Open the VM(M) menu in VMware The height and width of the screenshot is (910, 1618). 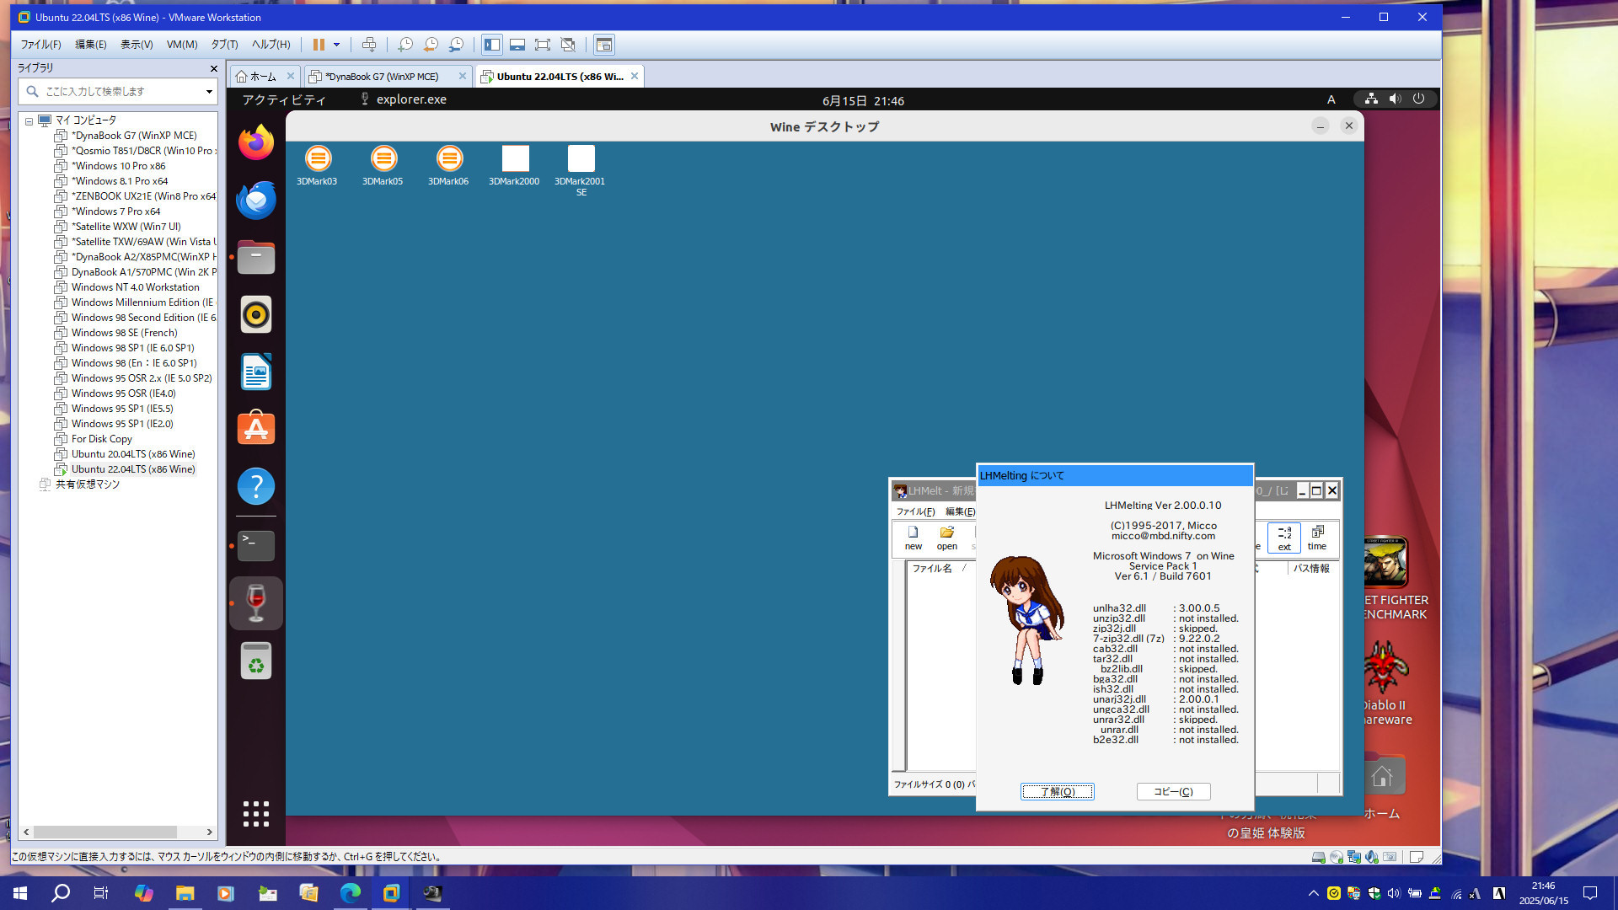click(x=182, y=45)
